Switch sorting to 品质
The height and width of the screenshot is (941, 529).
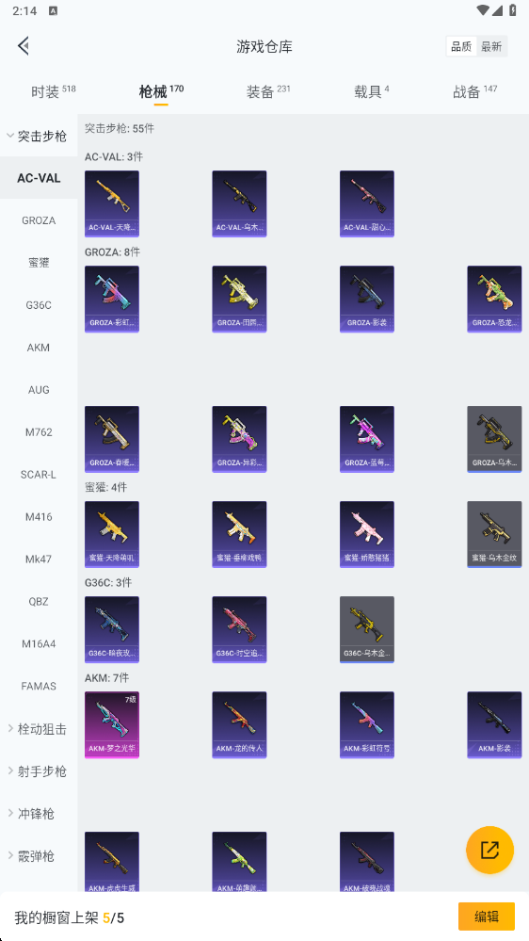(461, 46)
